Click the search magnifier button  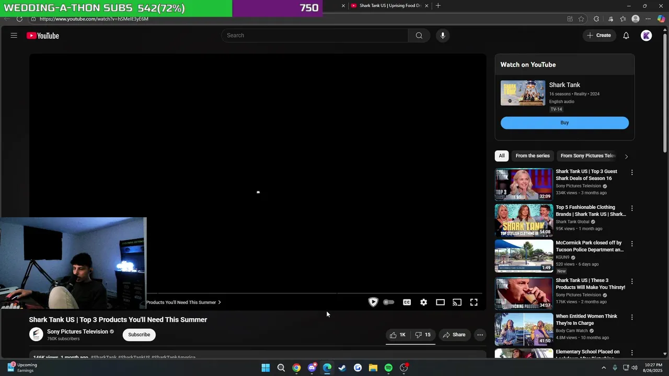point(419,36)
